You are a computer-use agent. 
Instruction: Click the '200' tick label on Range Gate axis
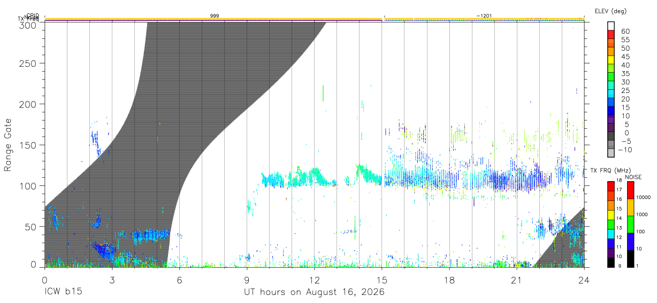[27, 104]
